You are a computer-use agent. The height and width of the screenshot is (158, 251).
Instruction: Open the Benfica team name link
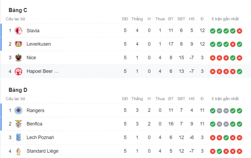coord(34,124)
